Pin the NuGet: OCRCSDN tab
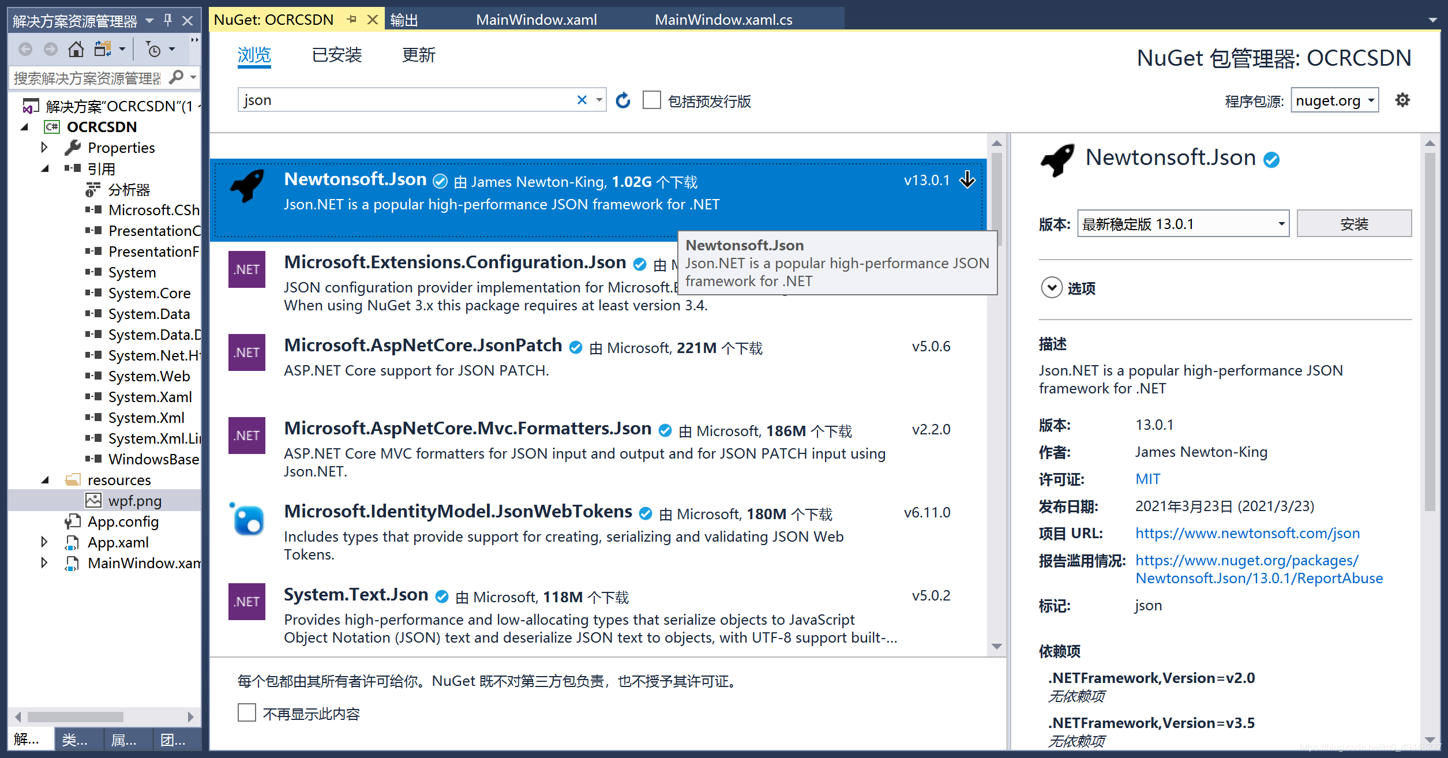1448x758 pixels. click(351, 20)
